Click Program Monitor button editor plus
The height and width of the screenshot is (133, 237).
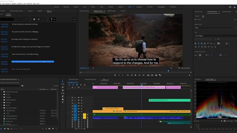tap(190, 75)
